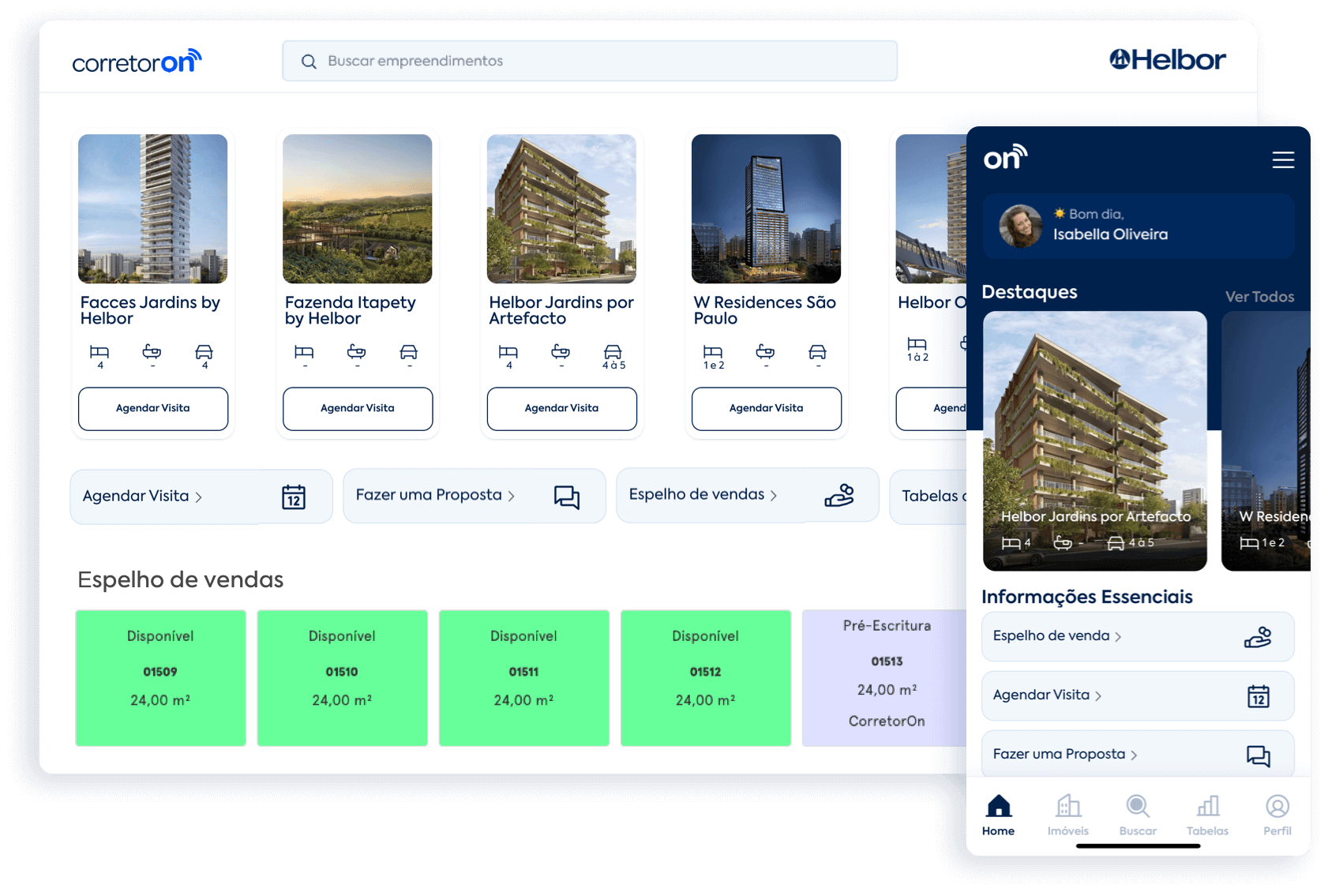The image size is (1328, 892).
Task: Switch to the Home tab
Action: click(998, 815)
